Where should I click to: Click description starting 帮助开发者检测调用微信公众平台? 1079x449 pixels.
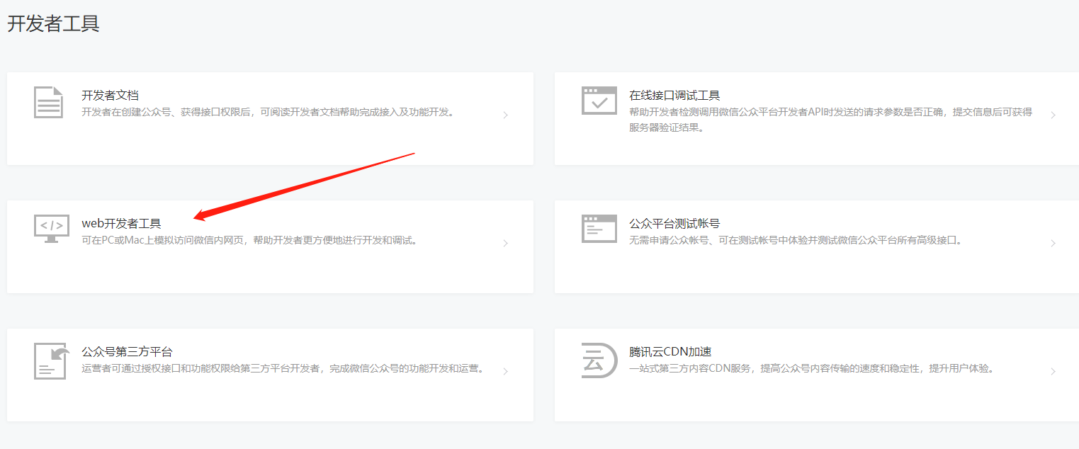[830, 120]
